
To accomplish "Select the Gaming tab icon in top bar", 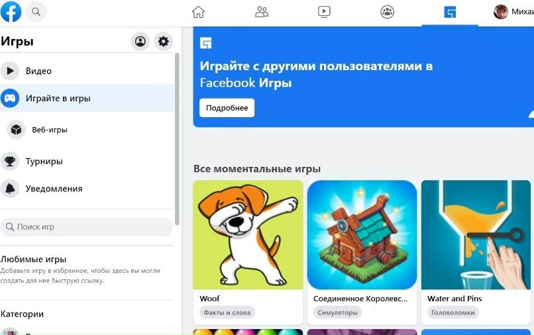I will point(450,13).
